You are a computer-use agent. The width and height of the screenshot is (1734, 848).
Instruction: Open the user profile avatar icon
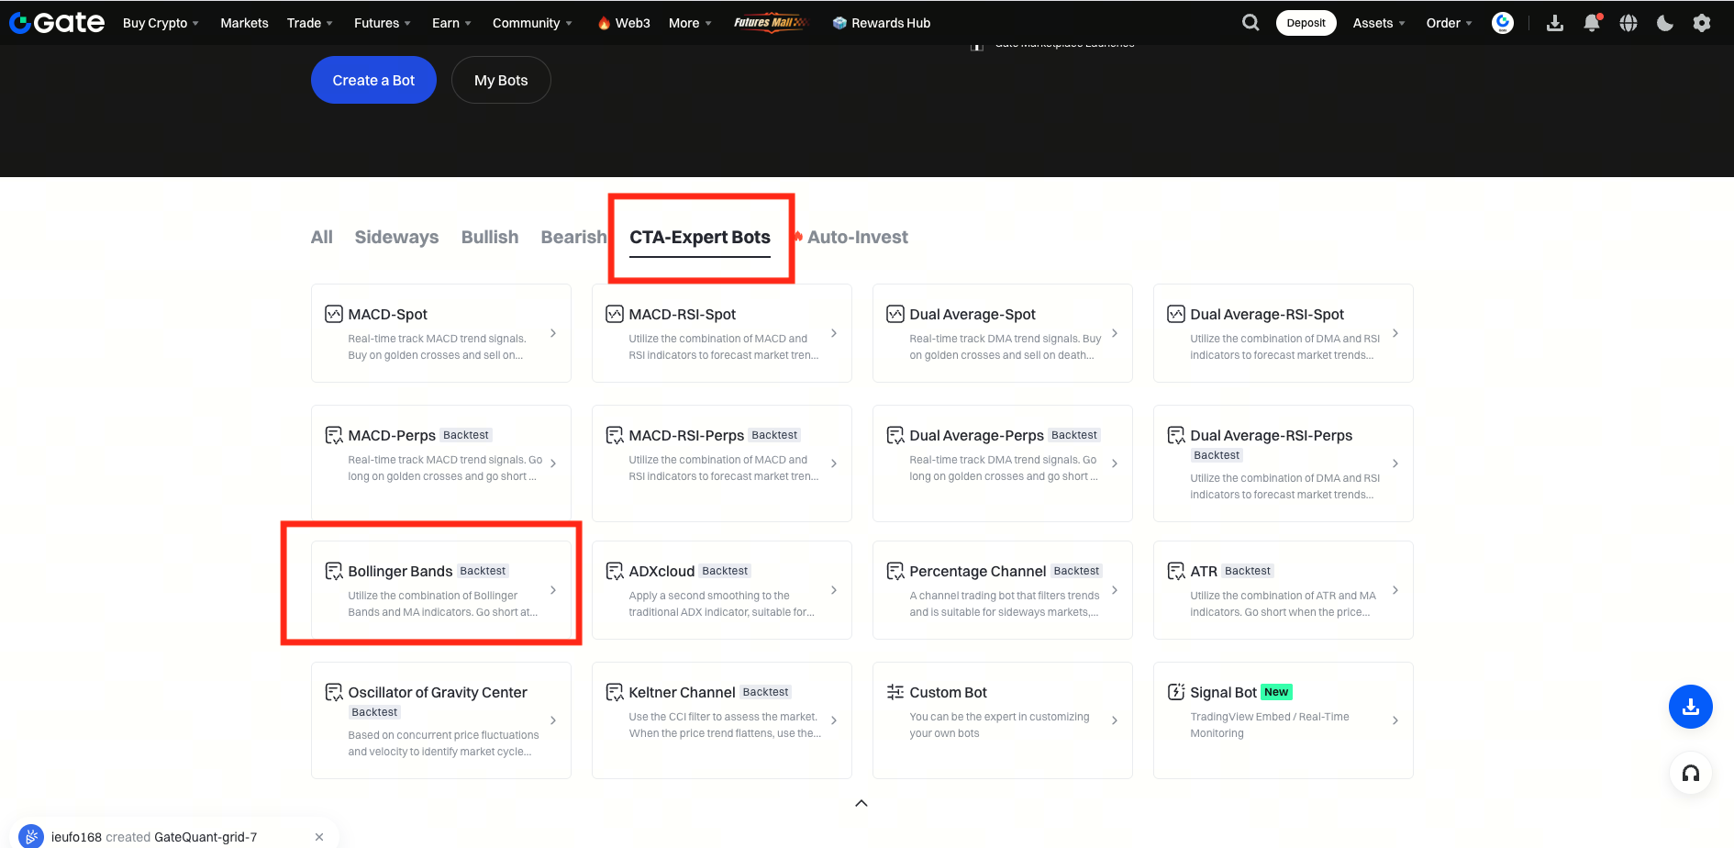point(1503,23)
